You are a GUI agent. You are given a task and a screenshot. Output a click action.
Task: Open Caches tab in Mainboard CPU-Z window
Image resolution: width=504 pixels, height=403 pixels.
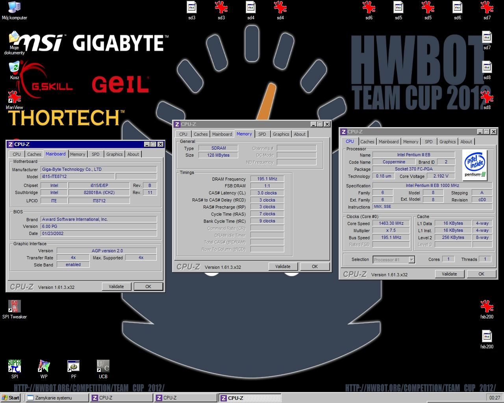[x=34, y=154]
